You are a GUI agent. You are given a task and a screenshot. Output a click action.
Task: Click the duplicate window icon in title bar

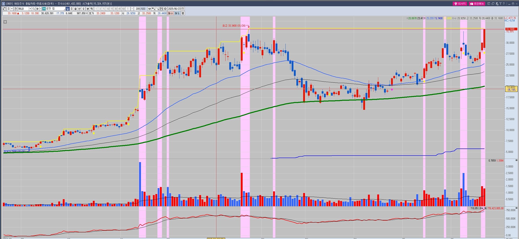pos(493,4)
